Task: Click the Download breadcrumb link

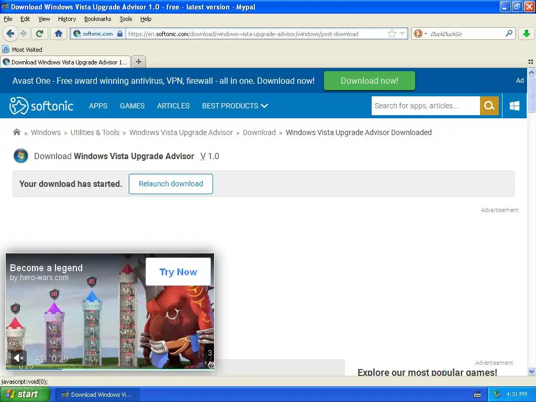Action: pos(259,132)
